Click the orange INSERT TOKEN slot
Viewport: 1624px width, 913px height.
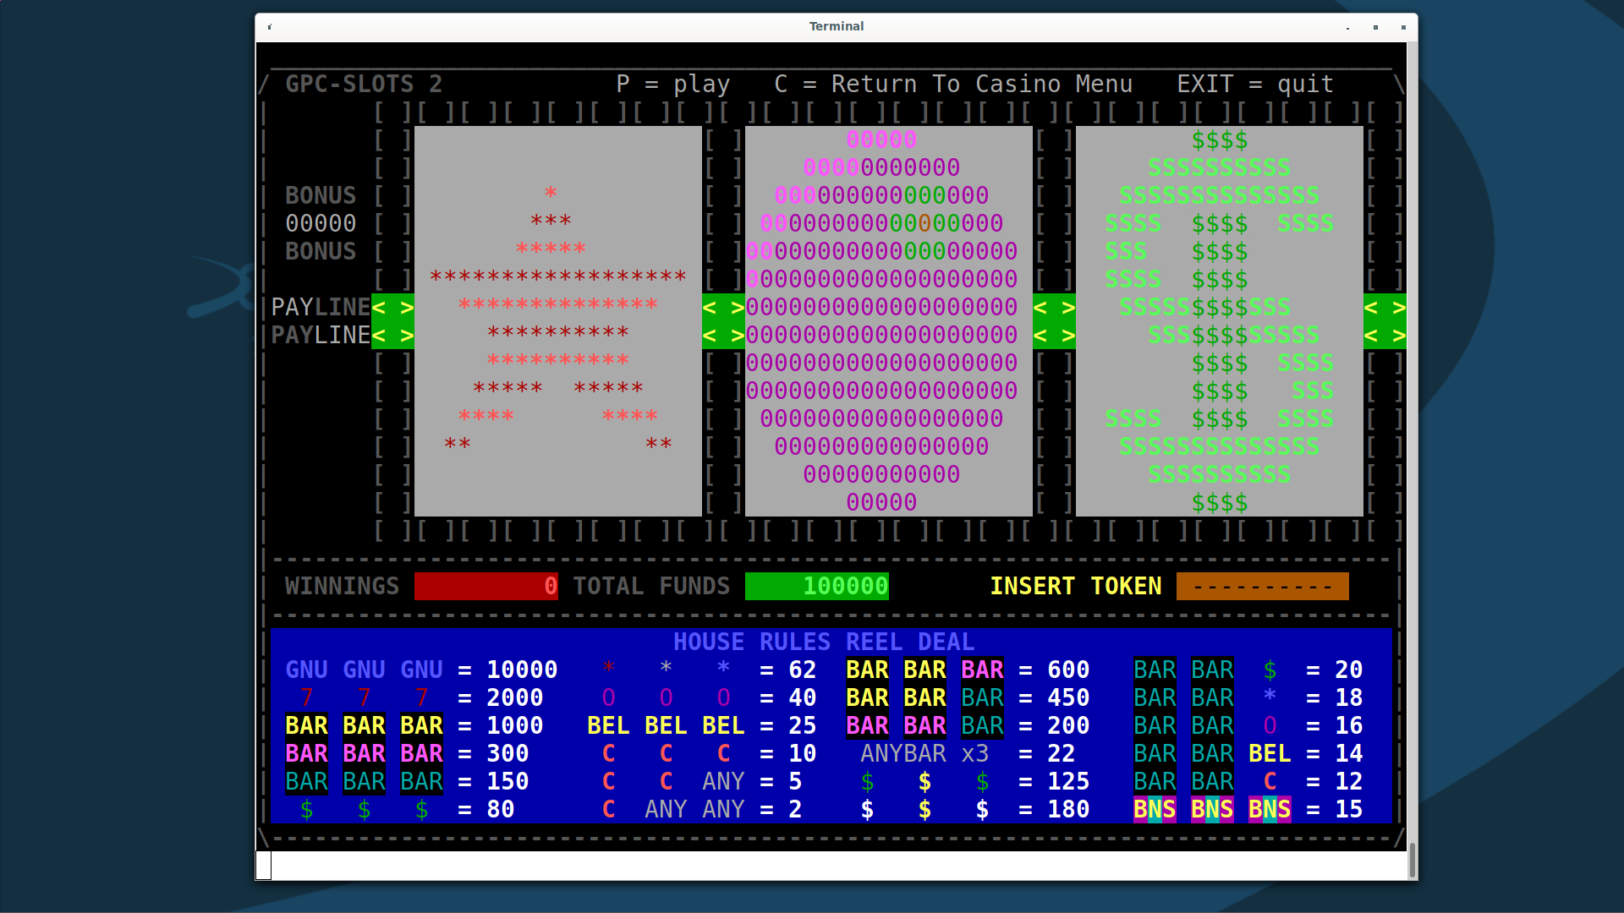click(x=1262, y=586)
